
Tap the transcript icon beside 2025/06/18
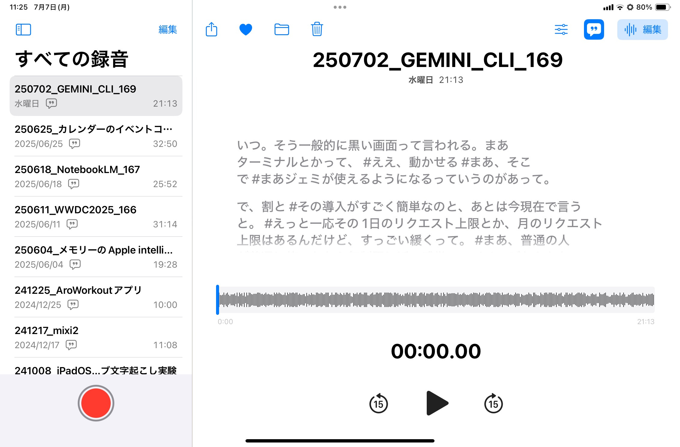point(74,184)
